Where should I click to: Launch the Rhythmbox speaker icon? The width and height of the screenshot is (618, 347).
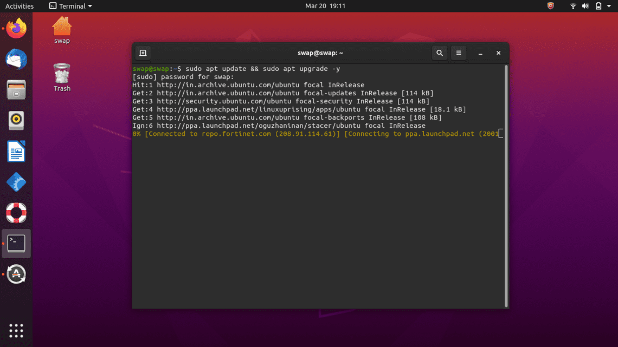coord(16,120)
